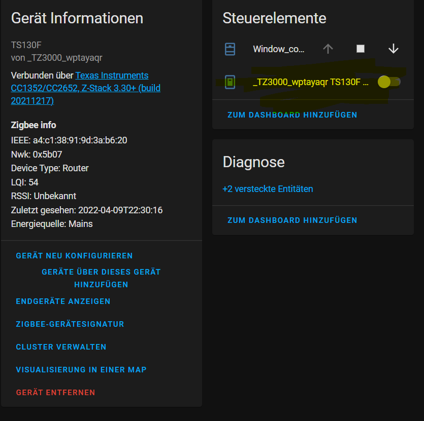Select GERÄT NEU KONFIGURIEREN
The image size is (424, 421).
74,255
